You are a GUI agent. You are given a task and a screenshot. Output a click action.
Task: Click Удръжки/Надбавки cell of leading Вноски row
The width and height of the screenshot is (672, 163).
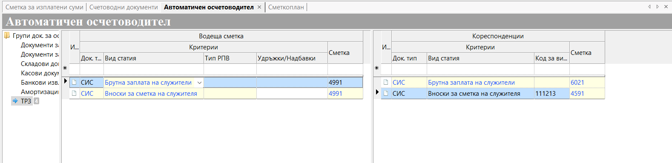coord(292,94)
